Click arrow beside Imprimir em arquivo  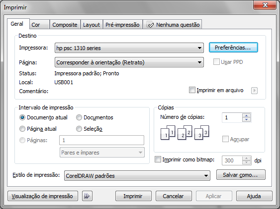pyautogui.click(x=254, y=91)
